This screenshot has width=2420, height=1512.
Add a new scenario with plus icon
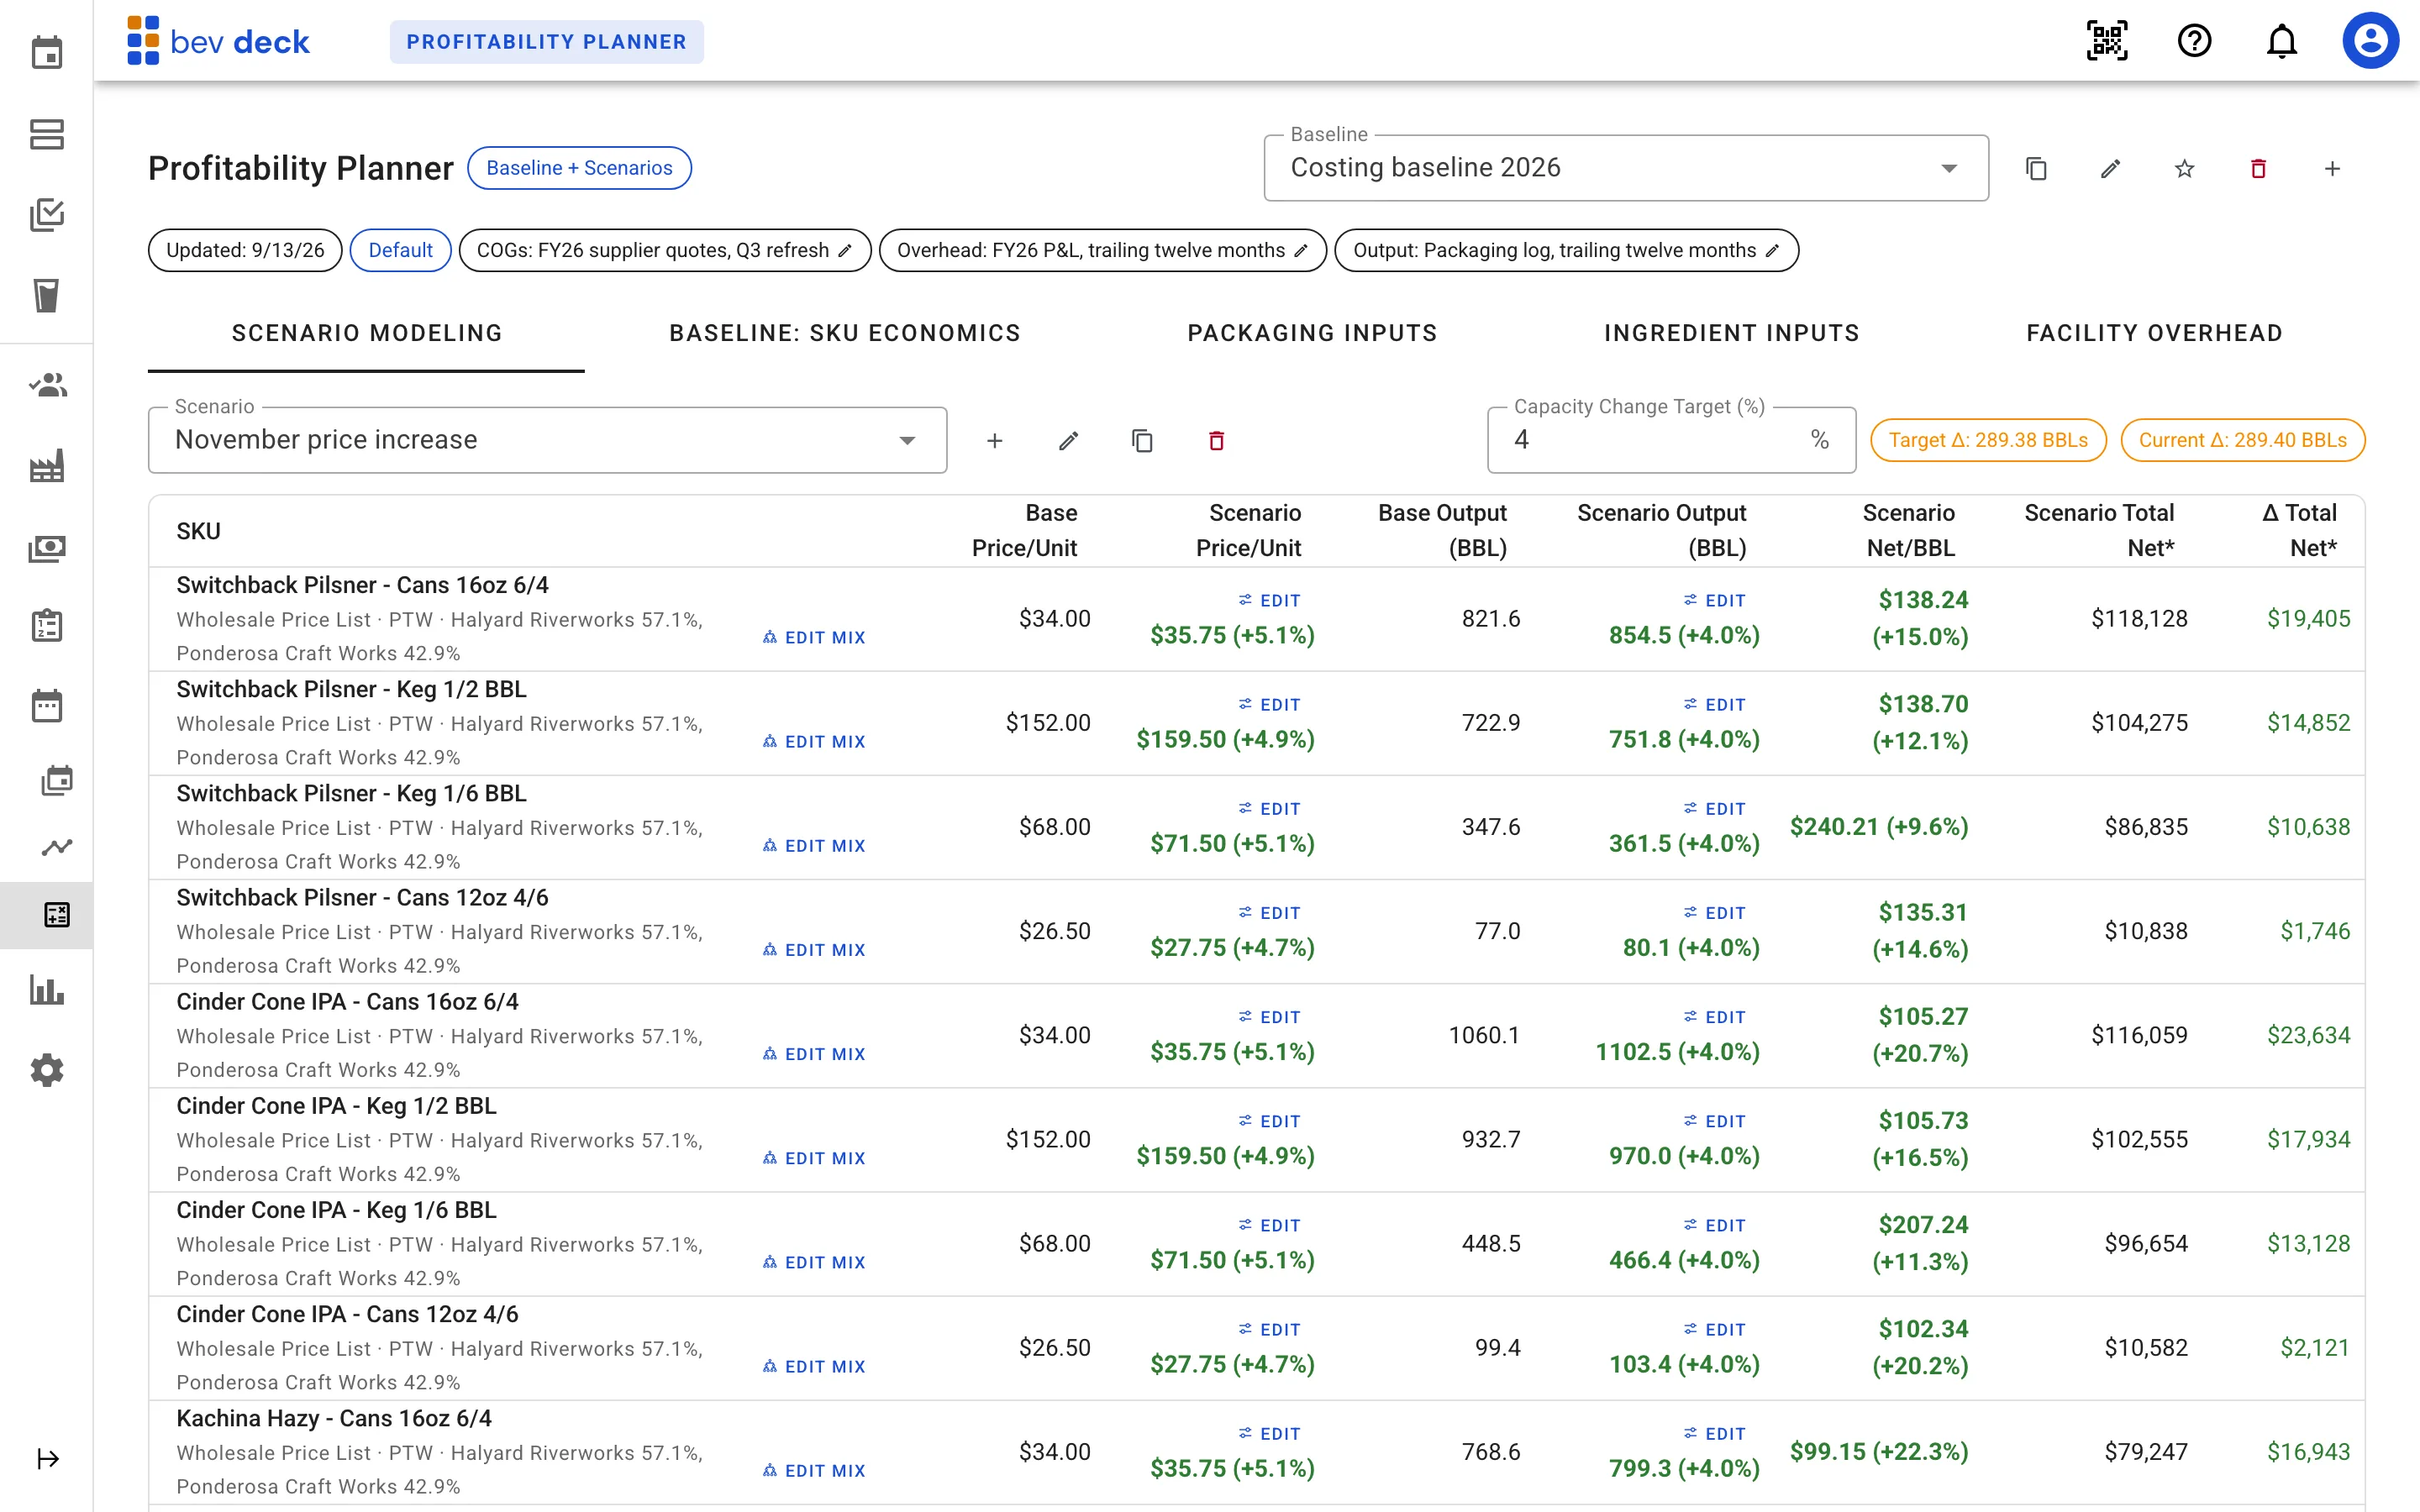[x=994, y=440]
